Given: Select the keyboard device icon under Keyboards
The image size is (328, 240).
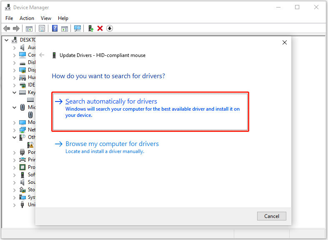Looking at the screenshot, I should click(30, 100).
